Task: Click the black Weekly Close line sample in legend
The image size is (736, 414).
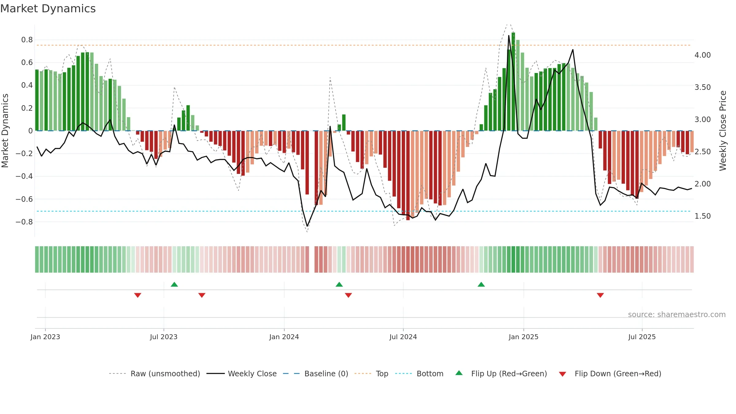Action: [x=215, y=374]
